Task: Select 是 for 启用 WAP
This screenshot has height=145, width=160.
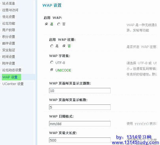Action: [47, 24]
